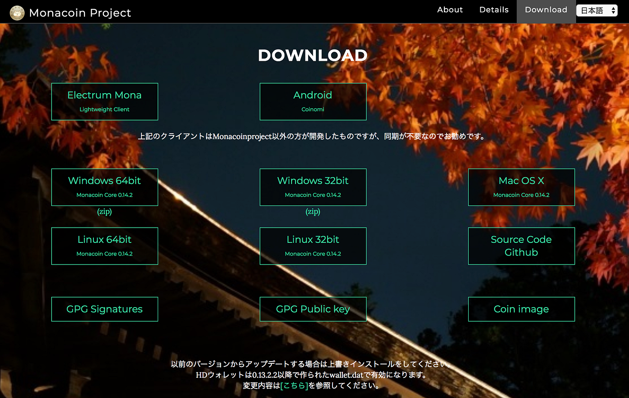Click the Monacoin cat logo icon

[17, 13]
